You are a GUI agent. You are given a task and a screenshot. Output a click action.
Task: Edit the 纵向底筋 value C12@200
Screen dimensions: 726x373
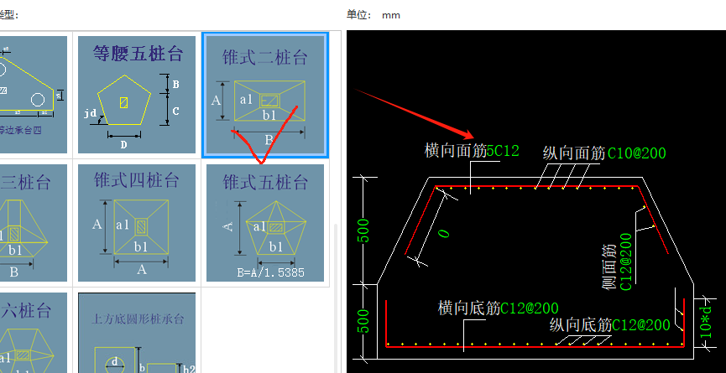tap(640, 325)
